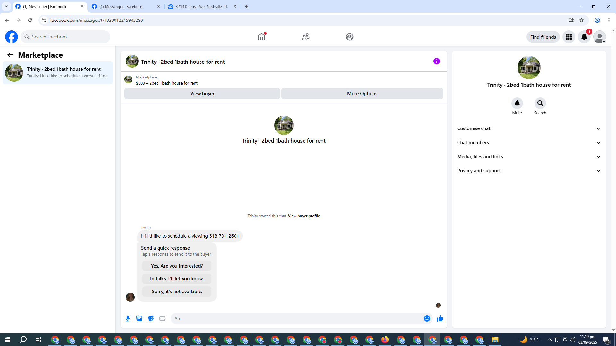Open the tab search dropdown arrow
The width and height of the screenshot is (616, 346).
(x=6, y=6)
